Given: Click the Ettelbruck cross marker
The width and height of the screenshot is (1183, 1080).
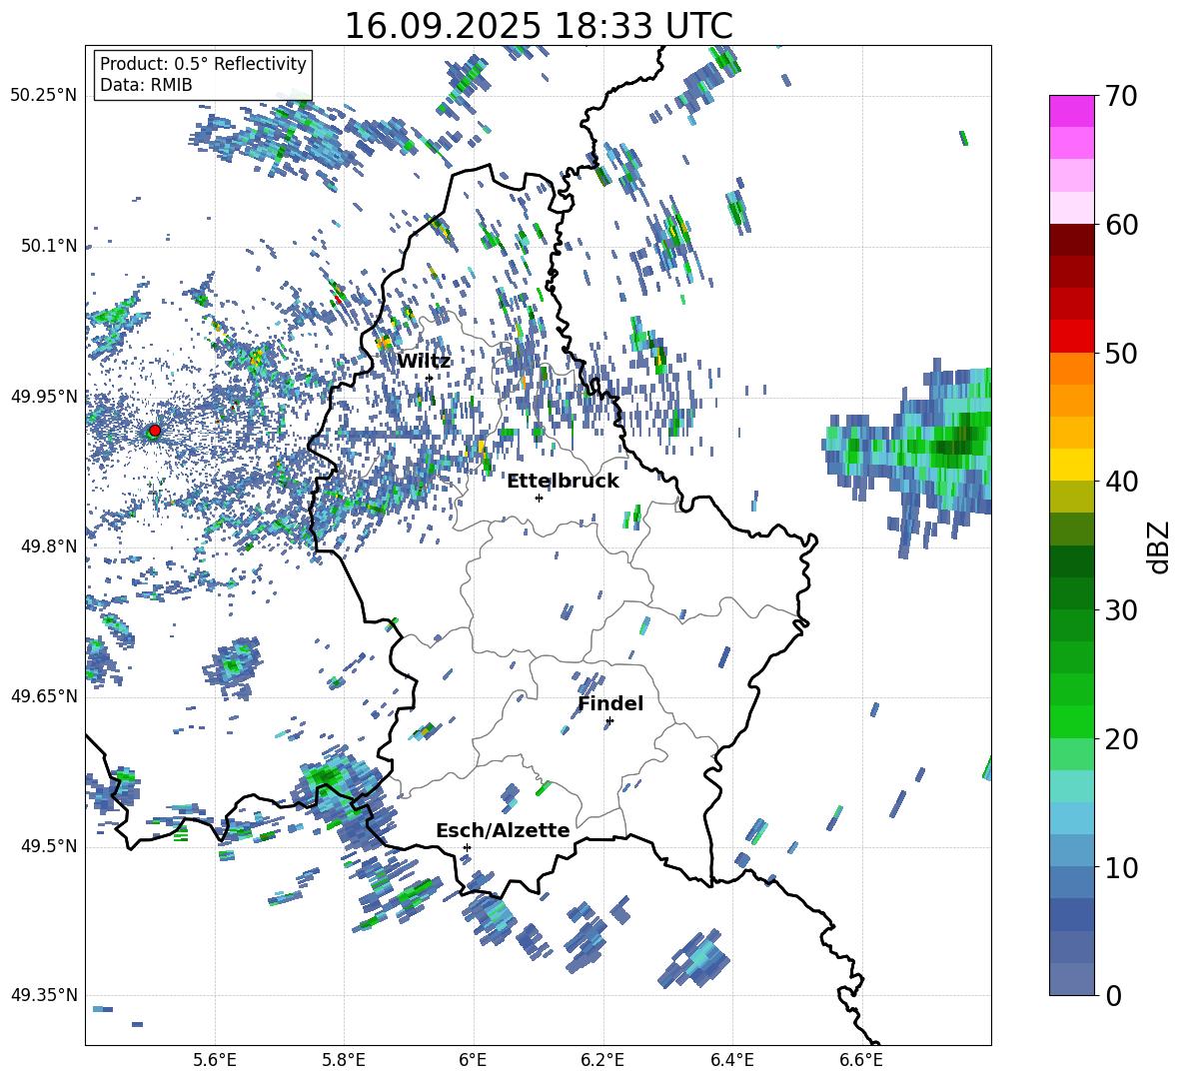Looking at the screenshot, I should point(539,498).
